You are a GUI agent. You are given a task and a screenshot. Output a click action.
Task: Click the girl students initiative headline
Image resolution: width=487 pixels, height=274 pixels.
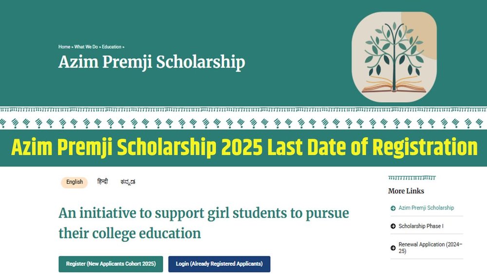(x=204, y=223)
